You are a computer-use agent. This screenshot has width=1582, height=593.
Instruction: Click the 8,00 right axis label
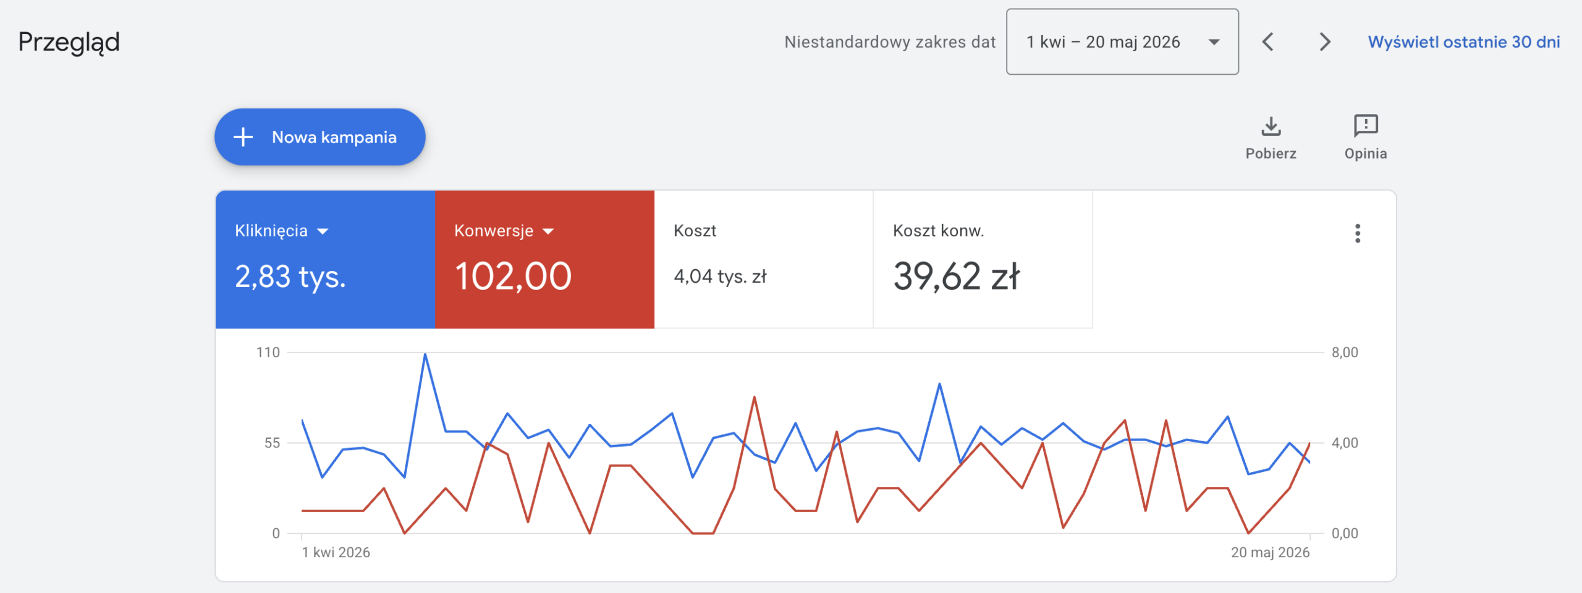click(x=1345, y=352)
